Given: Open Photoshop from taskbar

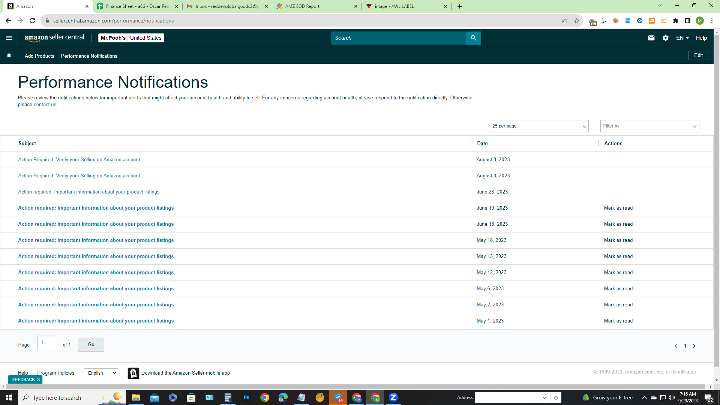Looking at the screenshot, I should (246, 397).
